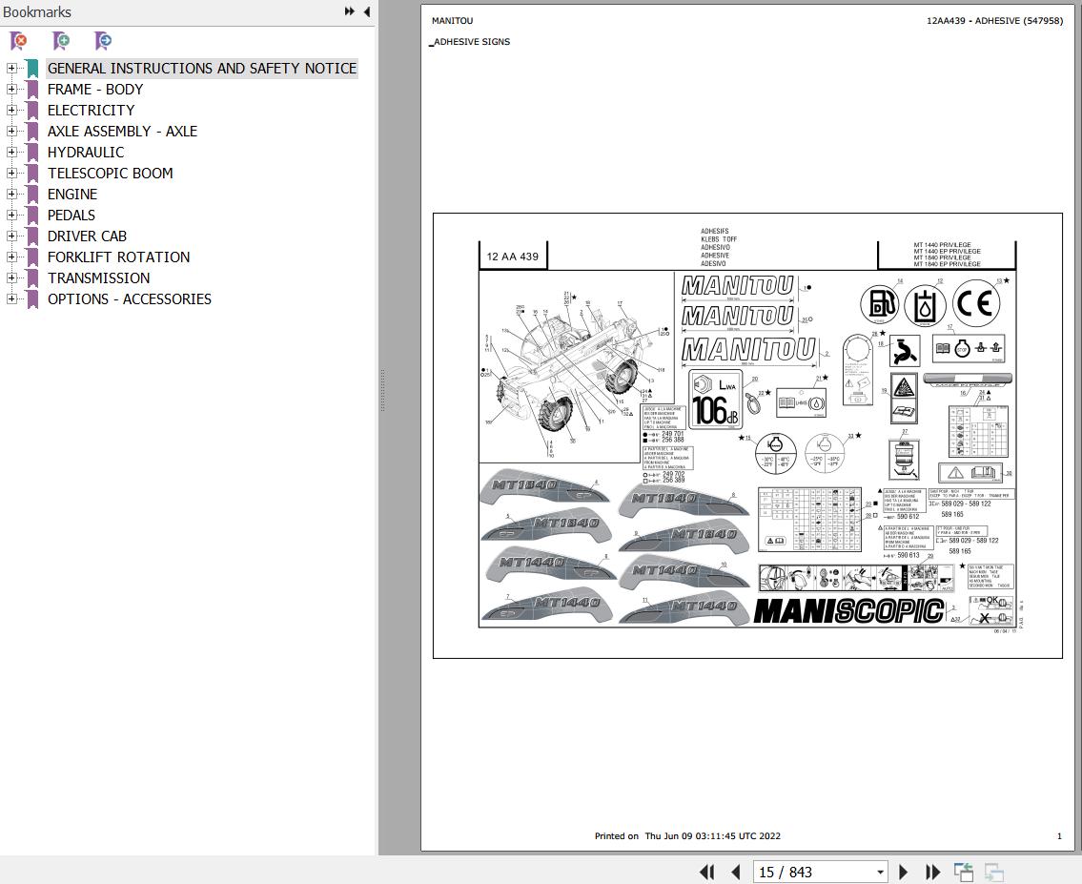Click the 12AA439 - ADHESIVE (547958) header

click(994, 21)
